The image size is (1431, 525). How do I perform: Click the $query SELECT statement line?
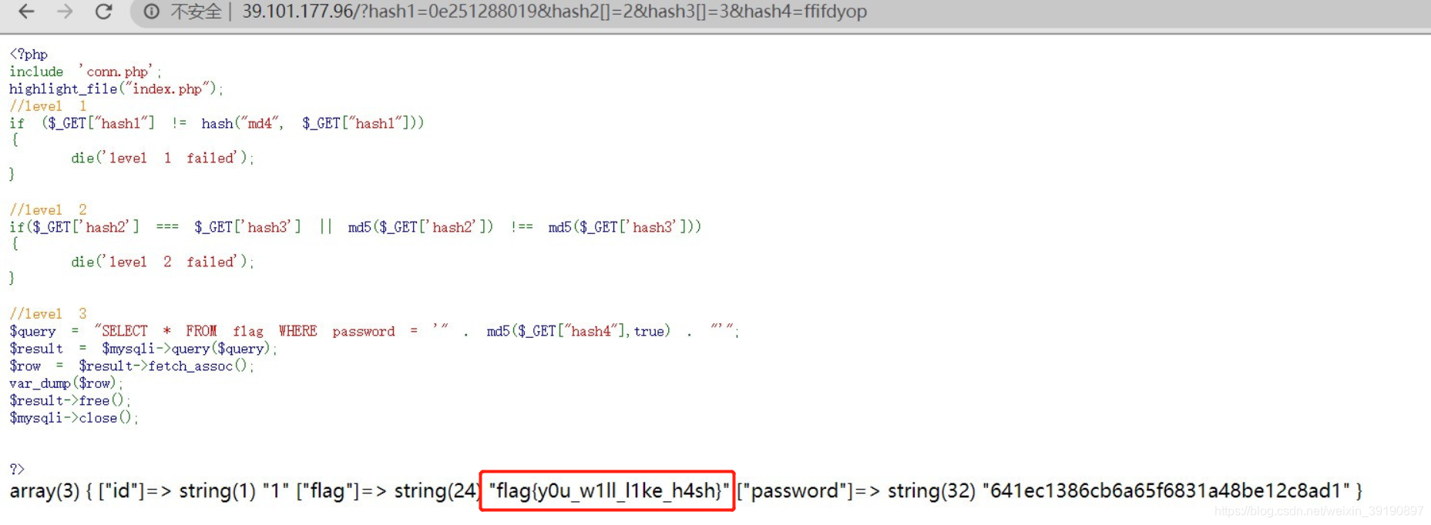click(x=374, y=331)
